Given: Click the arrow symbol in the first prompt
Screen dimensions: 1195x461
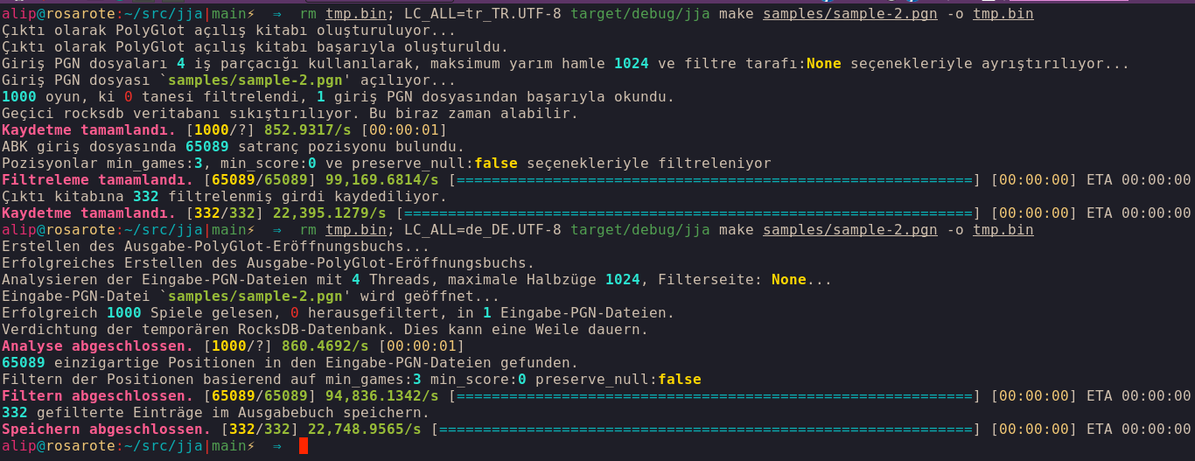Looking at the screenshot, I should click(277, 14).
